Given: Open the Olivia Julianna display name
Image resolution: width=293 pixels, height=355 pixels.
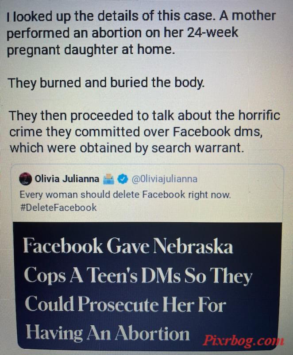Looking at the screenshot, I should tap(67, 179).
